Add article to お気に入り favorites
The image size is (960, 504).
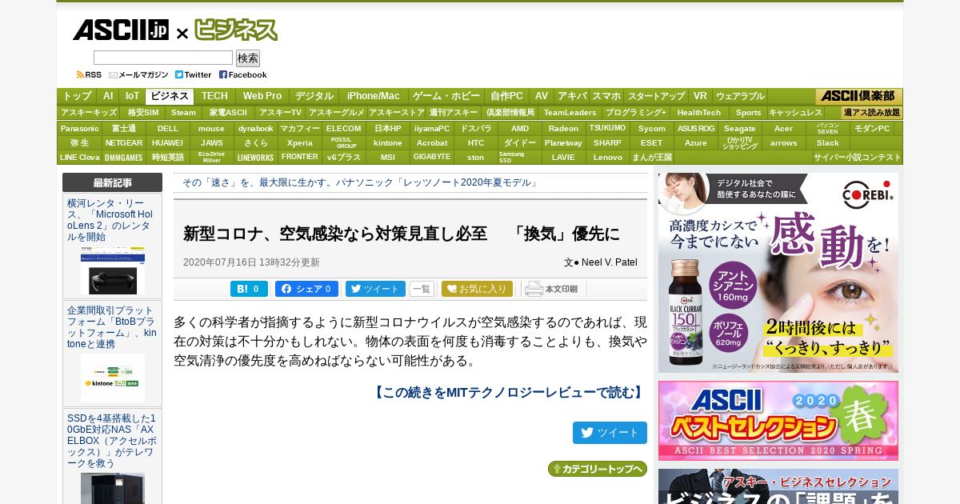[x=477, y=289]
